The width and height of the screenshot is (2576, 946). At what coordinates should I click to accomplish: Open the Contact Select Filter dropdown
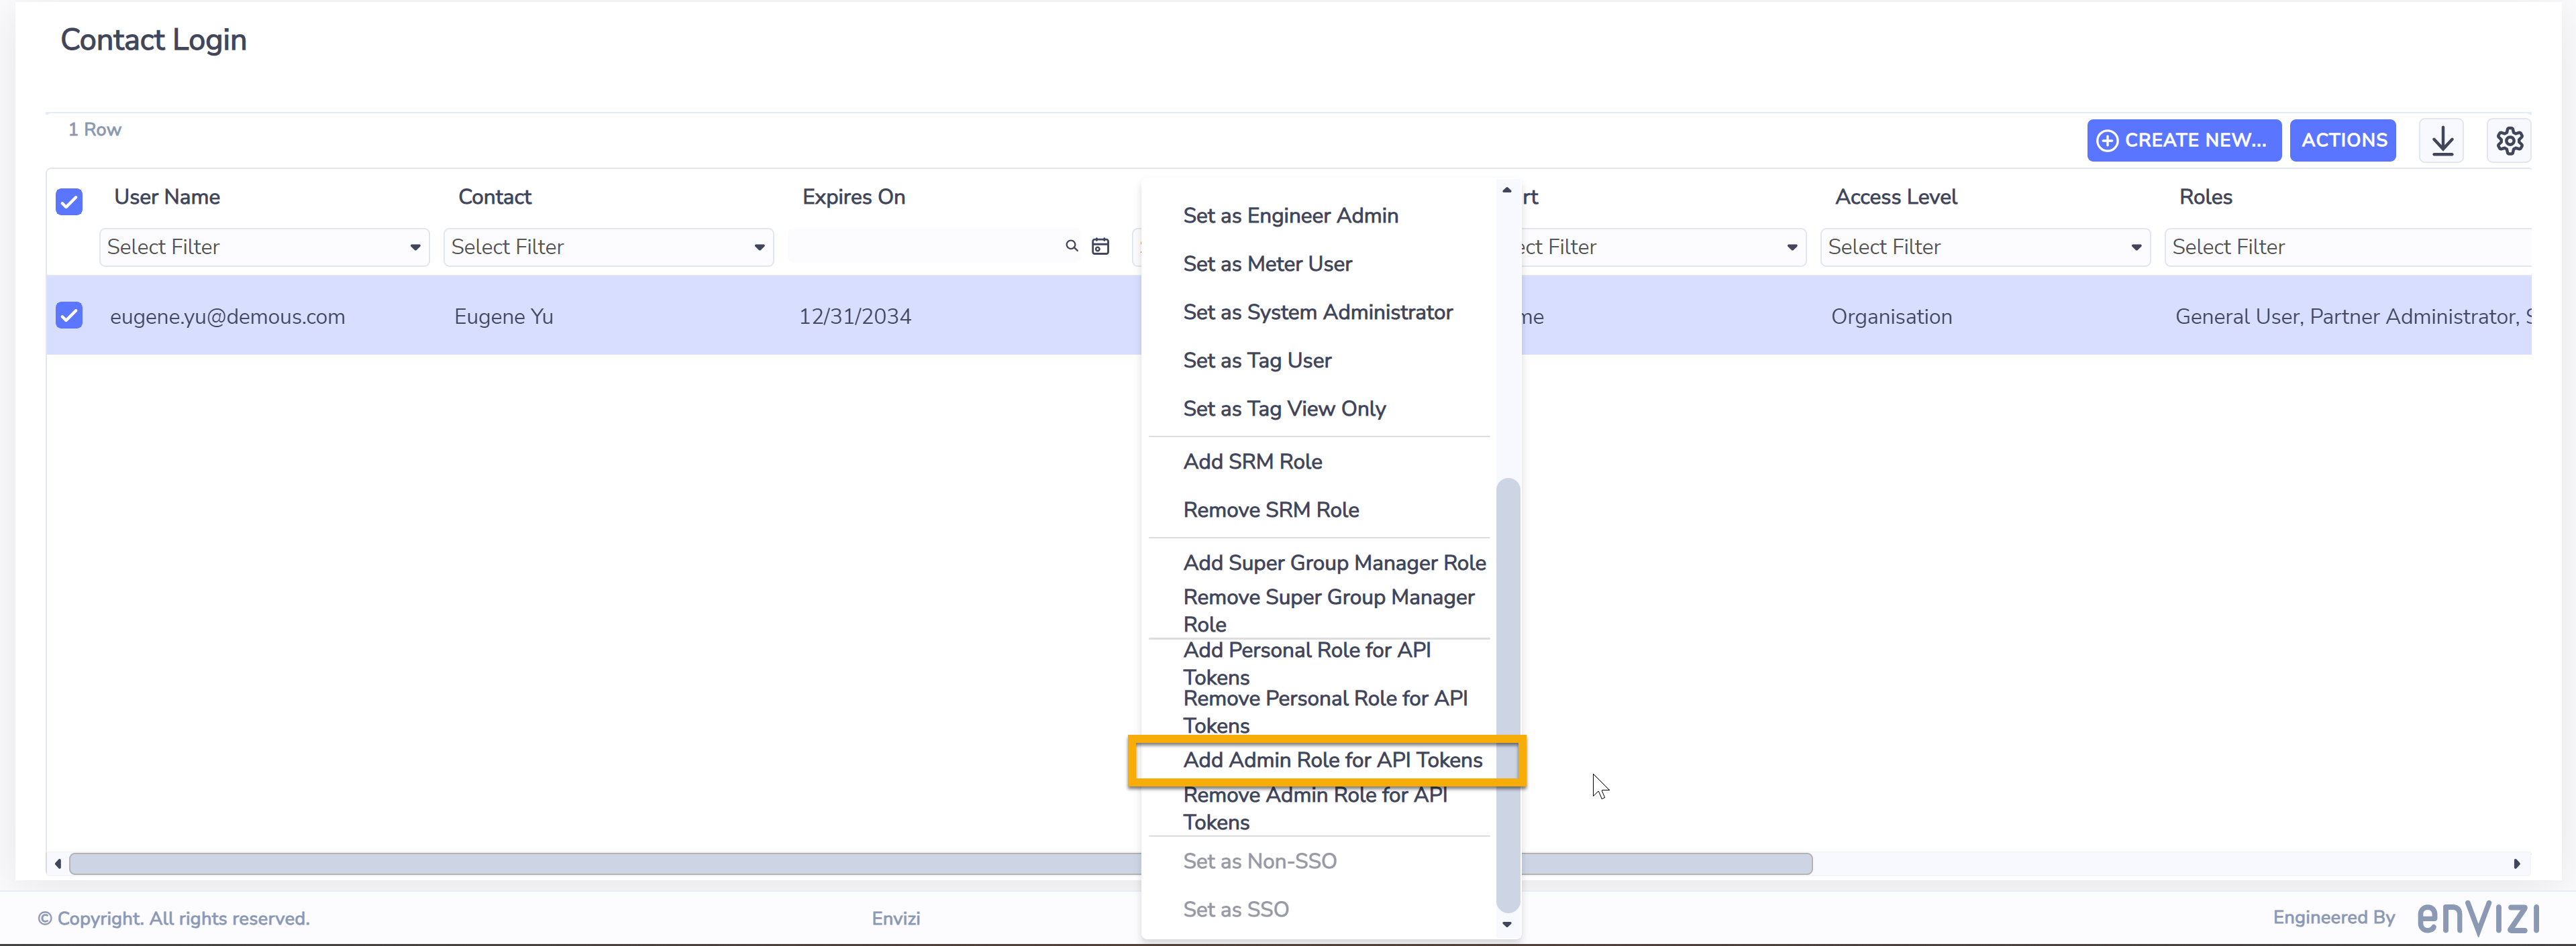tap(608, 247)
